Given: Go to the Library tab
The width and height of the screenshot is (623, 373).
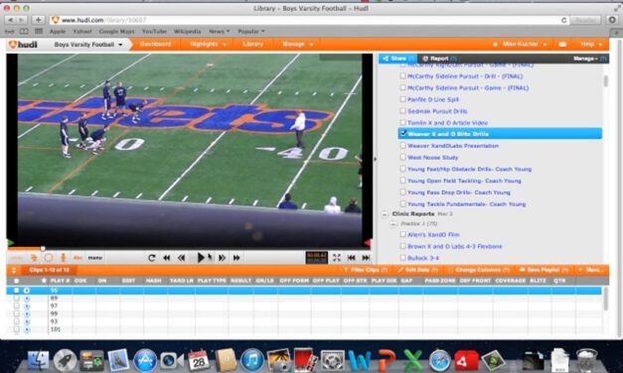Looking at the screenshot, I should (253, 44).
